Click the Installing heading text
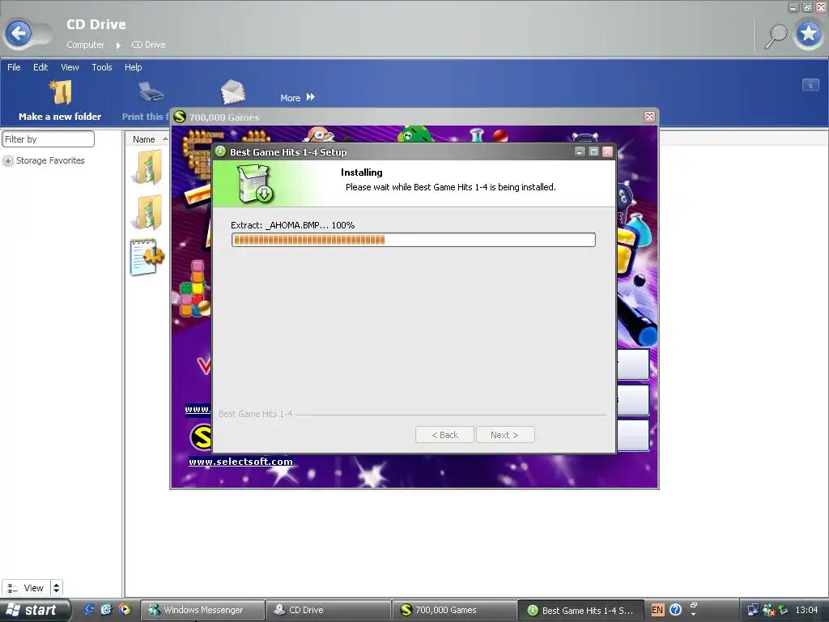The width and height of the screenshot is (829, 622). pyautogui.click(x=362, y=173)
